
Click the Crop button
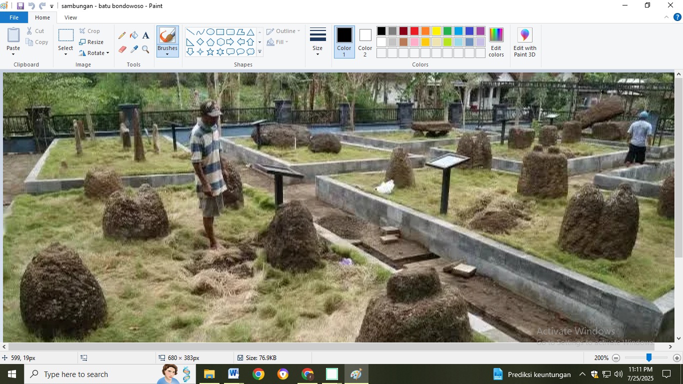tap(89, 31)
